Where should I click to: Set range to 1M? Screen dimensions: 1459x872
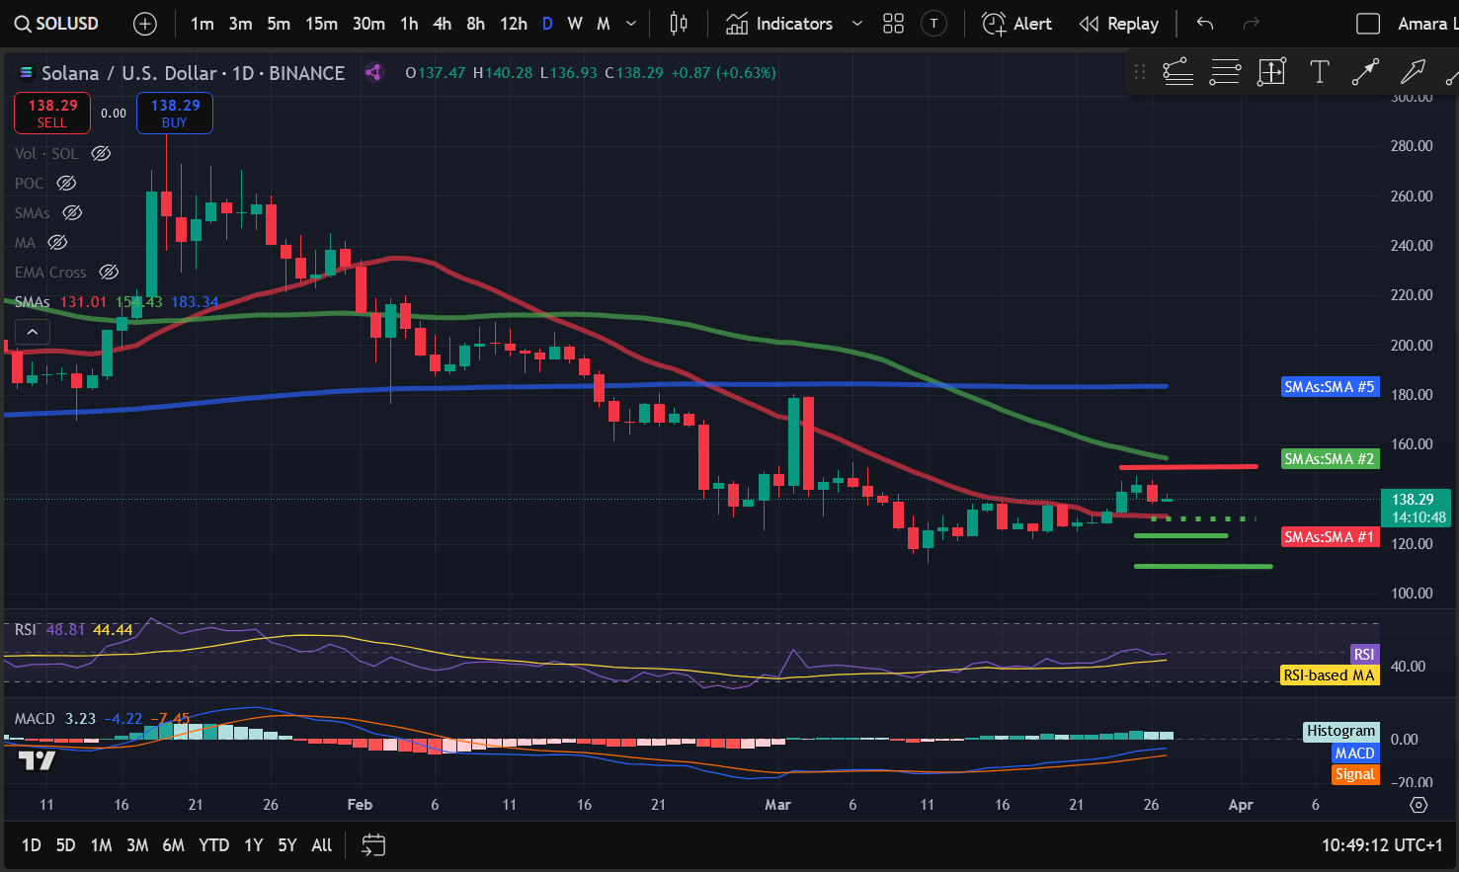click(x=101, y=845)
